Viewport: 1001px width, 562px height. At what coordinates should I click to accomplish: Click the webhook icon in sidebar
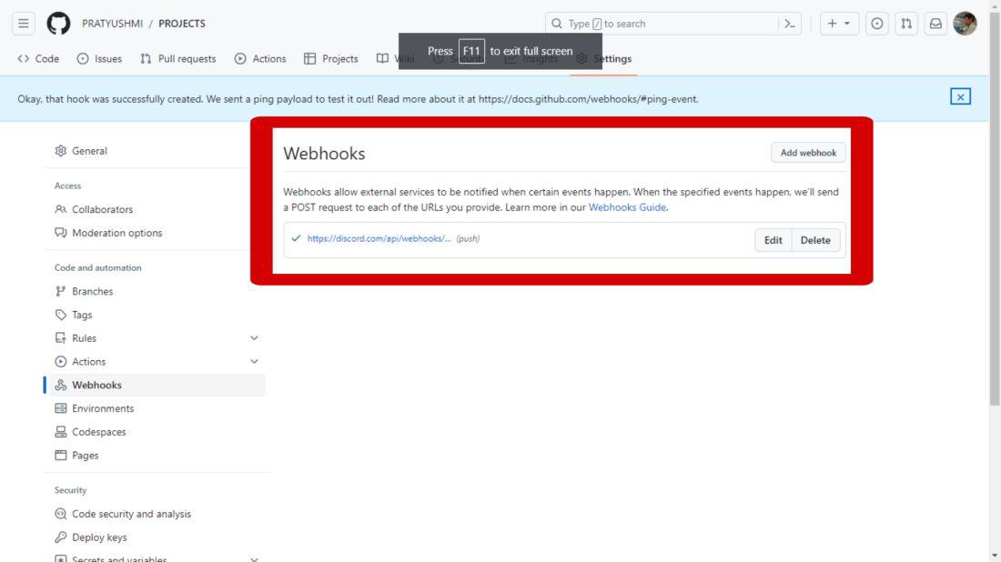point(61,386)
